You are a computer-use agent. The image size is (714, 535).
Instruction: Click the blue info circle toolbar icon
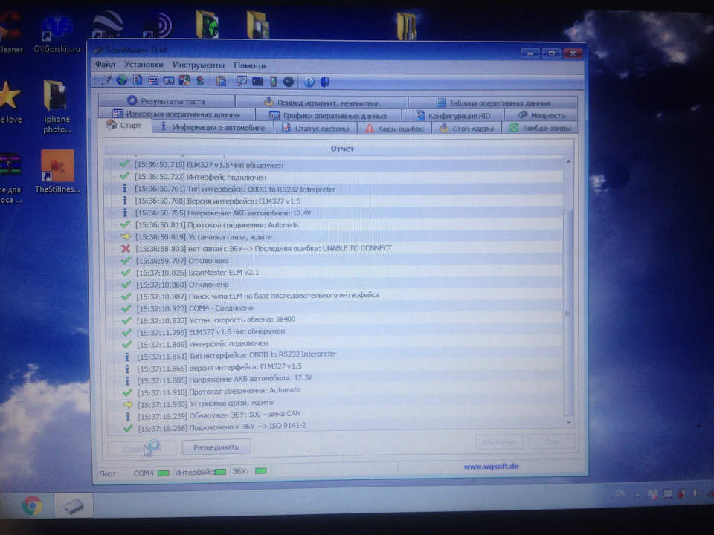(309, 82)
